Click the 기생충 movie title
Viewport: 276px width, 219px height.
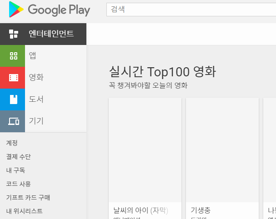click(201, 210)
